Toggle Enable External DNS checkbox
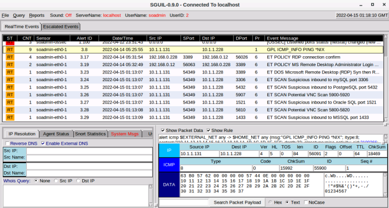Screen dimensions: 389x208 [43, 143]
